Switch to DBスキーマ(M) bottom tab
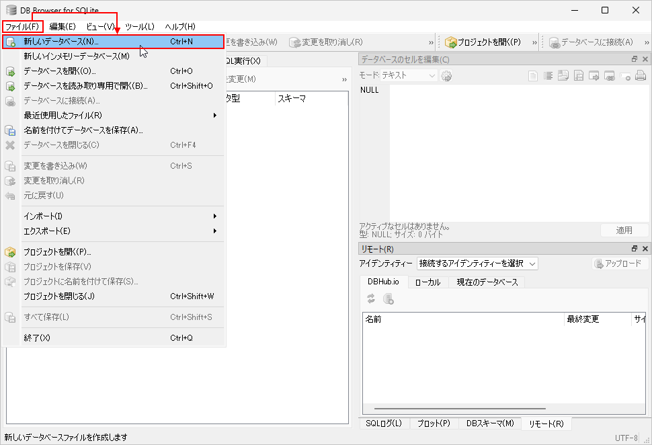652x445 pixels. click(490, 423)
